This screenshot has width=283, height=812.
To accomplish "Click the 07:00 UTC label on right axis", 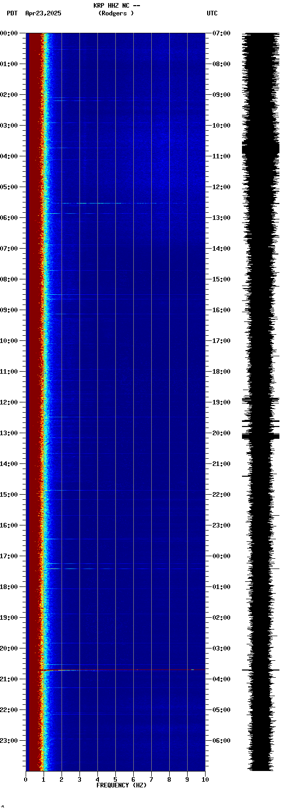I will click(221, 33).
